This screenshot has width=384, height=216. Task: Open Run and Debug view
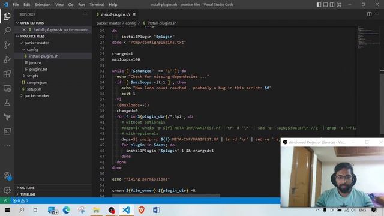[x=7, y=59]
